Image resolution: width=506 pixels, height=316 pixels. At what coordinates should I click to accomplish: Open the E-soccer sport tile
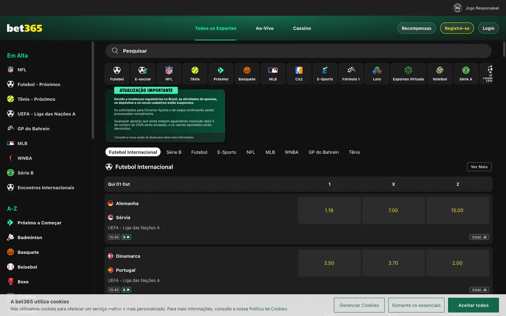pyautogui.click(x=143, y=73)
